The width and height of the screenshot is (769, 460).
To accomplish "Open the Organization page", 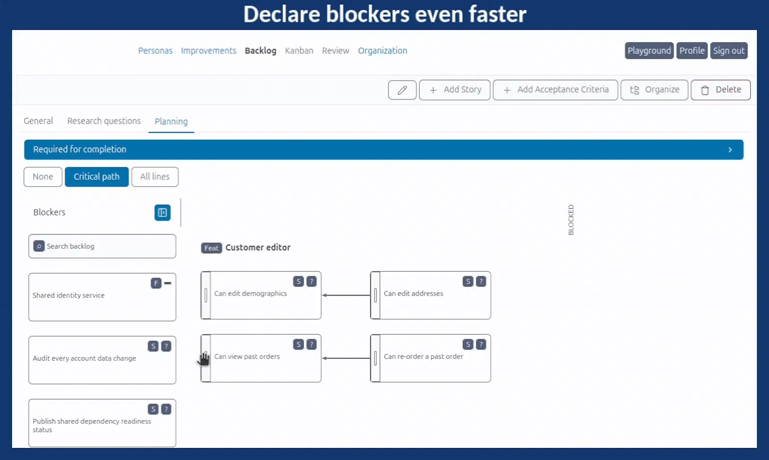I will pos(383,50).
